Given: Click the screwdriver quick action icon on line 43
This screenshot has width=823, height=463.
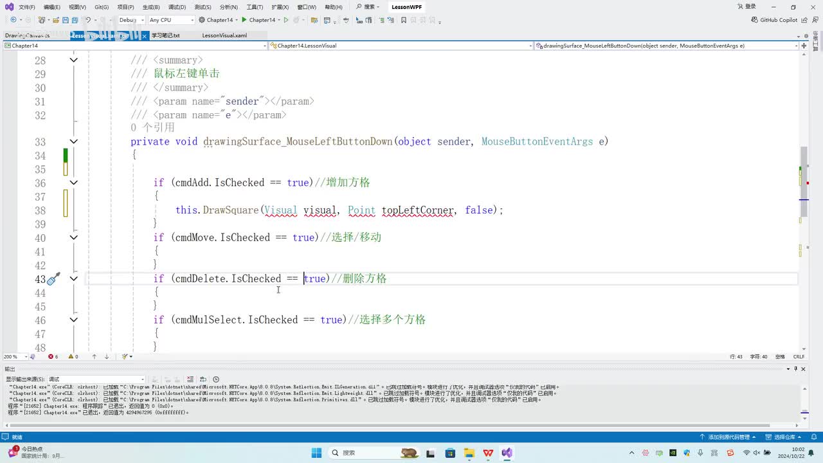Looking at the screenshot, I should (x=54, y=278).
